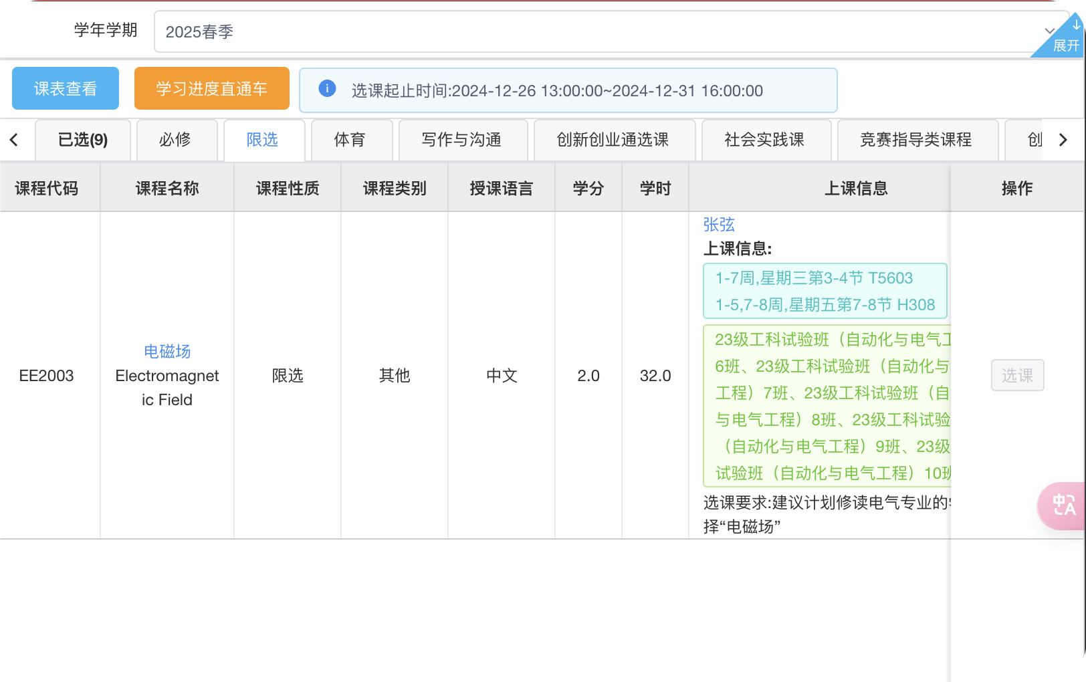Select the 限选 tab

(x=262, y=140)
